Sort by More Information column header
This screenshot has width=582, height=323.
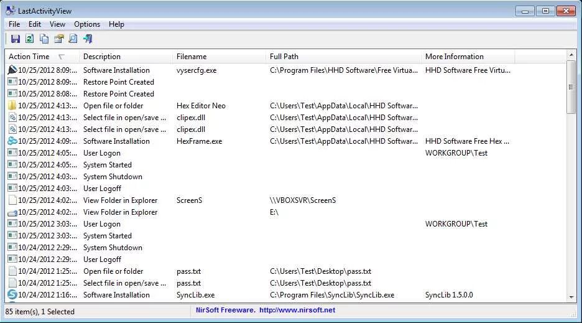[468, 57]
